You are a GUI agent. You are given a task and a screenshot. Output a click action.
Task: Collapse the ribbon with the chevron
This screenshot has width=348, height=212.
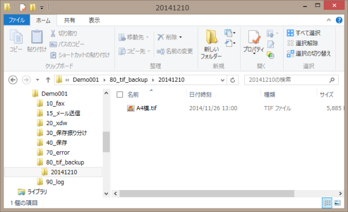pyautogui.click(x=329, y=20)
